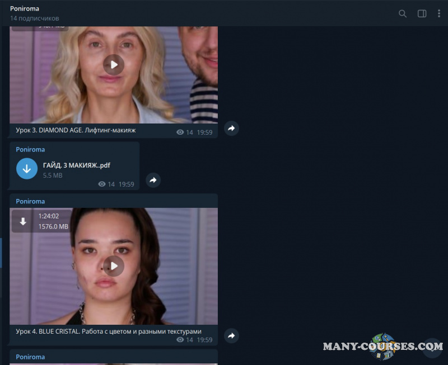Download the 1576.0 MB lesson video
Image resolution: width=448 pixels, height=365 pixels.
pos(23,221)
